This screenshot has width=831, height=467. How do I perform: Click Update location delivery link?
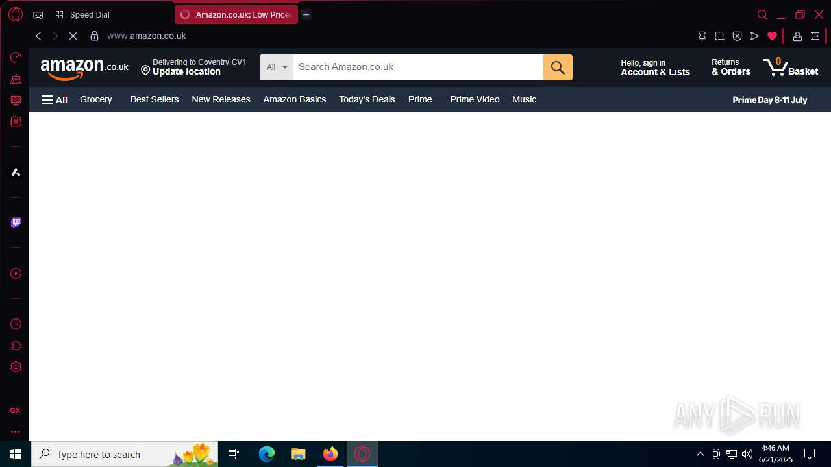click(x=193, y=67)
